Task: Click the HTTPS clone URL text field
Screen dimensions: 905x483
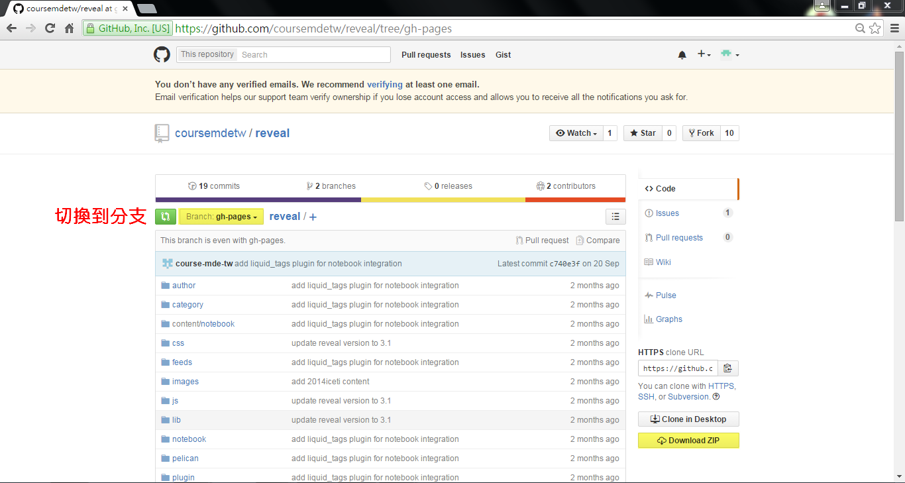Action: (678, 368)
